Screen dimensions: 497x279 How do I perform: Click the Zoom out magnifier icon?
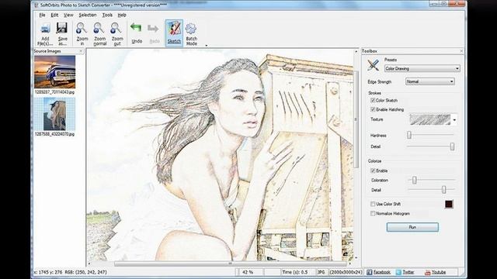point(116,28)
